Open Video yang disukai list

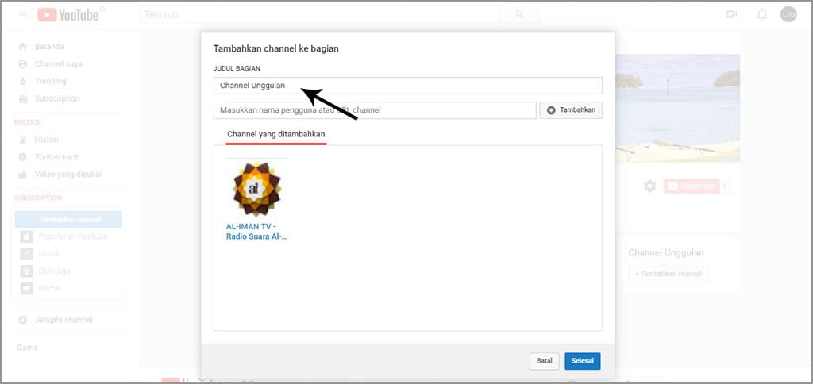[68, 174]
